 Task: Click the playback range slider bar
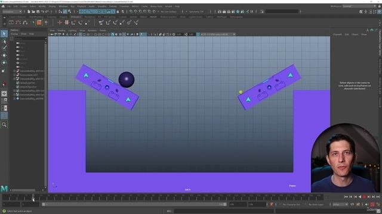pyautogui.click(x=134, y=204)
